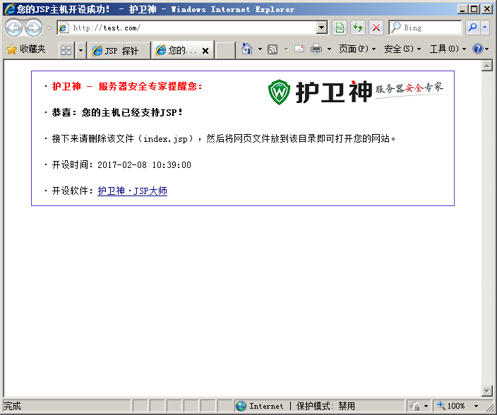Toggle Compatibility View torn-page icon
Image resolution: width=497 pixels, height=415 pixels.
point(340,28)
